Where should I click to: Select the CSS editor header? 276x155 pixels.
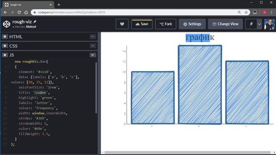coord(49,46)
